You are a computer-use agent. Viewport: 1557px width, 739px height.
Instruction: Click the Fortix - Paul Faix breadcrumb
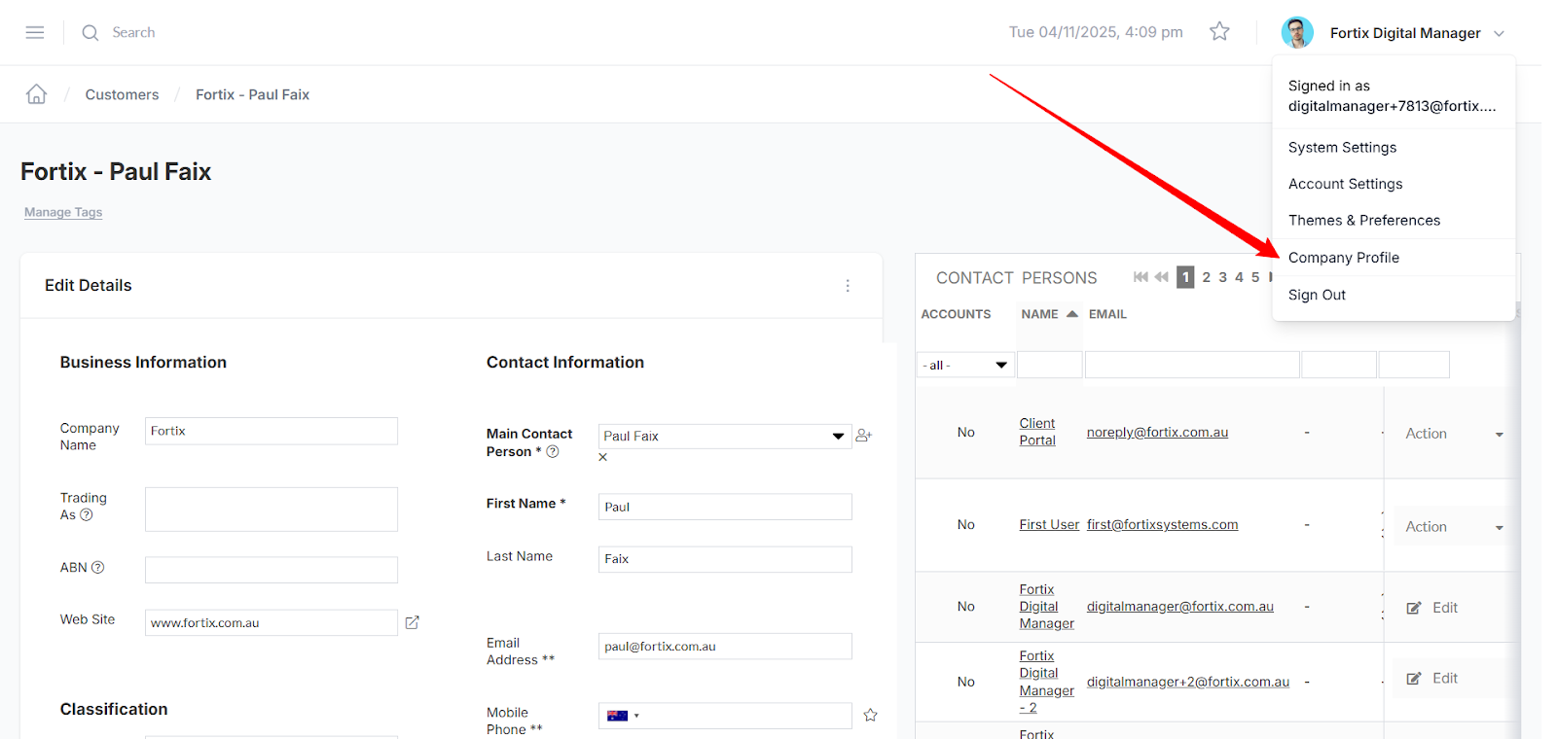click(252, 94)
